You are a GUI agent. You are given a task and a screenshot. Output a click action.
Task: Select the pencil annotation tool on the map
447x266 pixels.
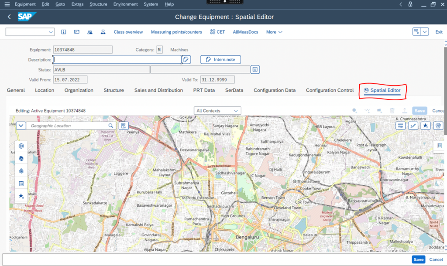(413, 125)
